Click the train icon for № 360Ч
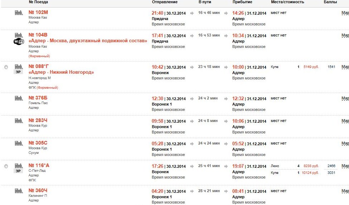 (x=19, y=191)
